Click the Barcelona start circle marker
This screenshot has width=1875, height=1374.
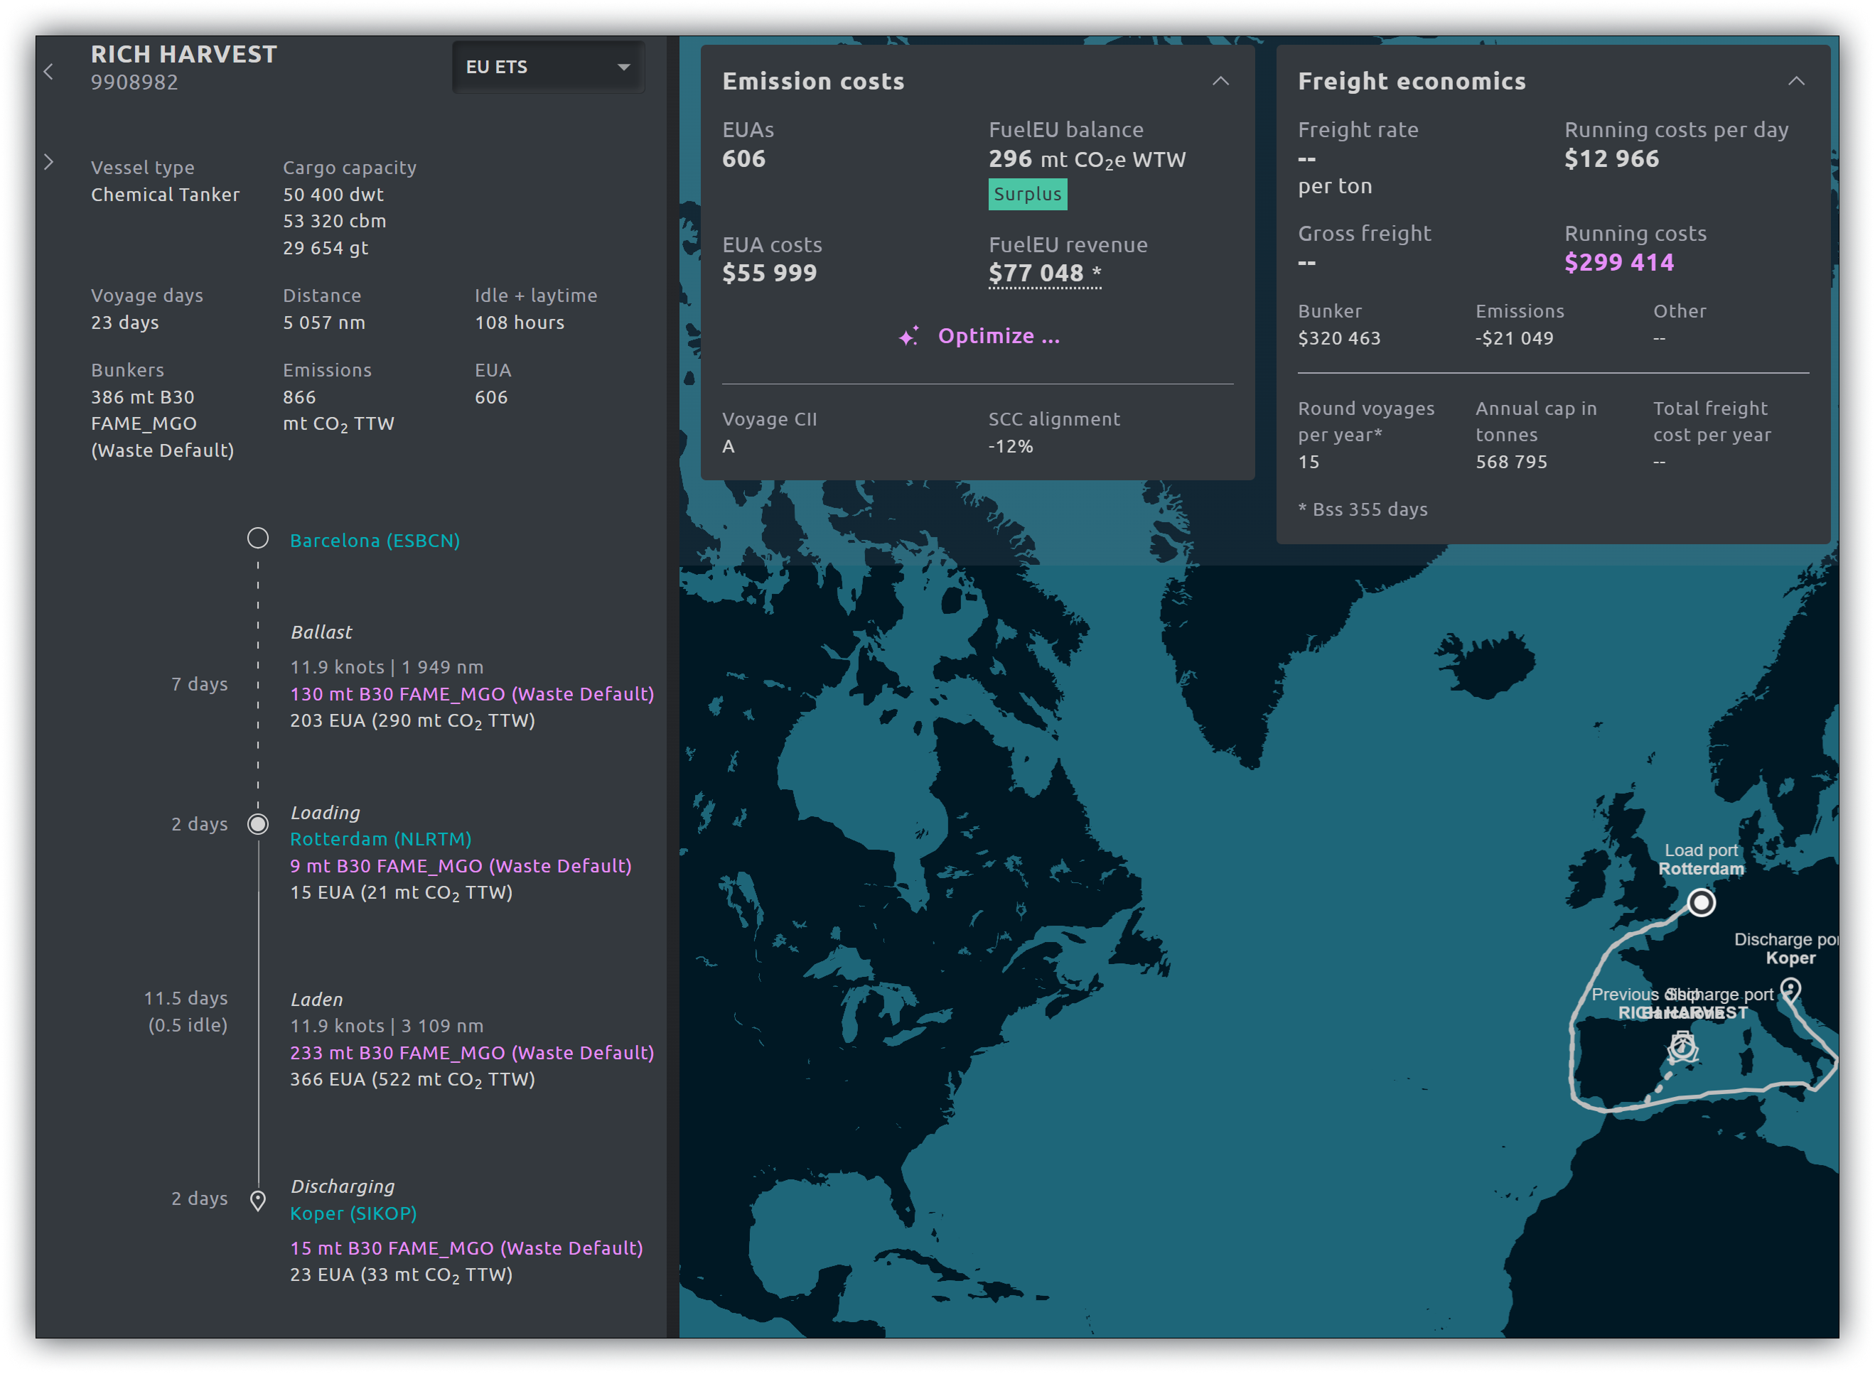pyautogui.click(x=258, y=538)
